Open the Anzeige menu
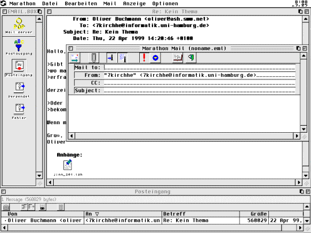Screen dimensions: 311x233 coord(134,4)
